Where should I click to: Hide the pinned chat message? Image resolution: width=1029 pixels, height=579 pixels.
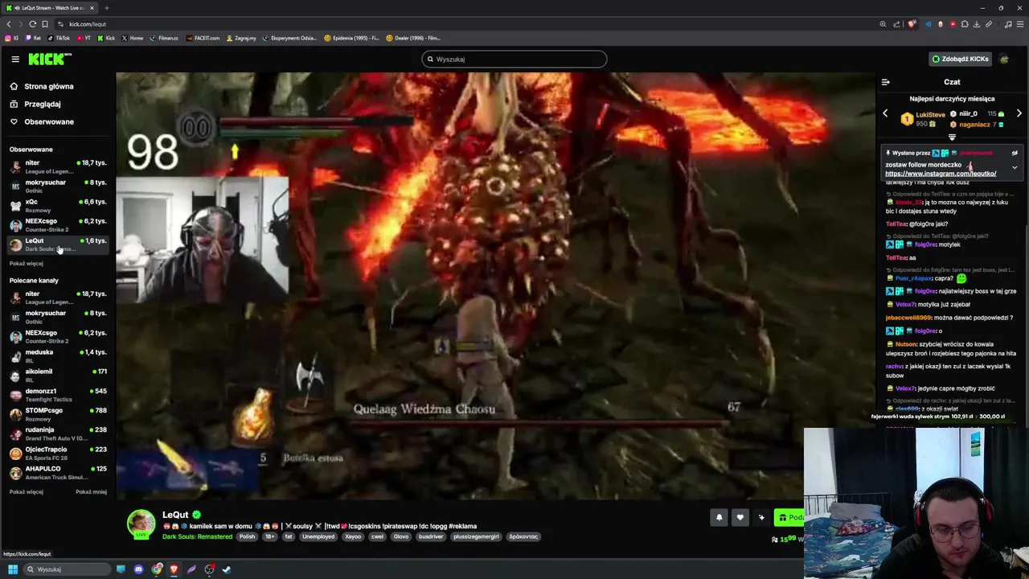1015,153
